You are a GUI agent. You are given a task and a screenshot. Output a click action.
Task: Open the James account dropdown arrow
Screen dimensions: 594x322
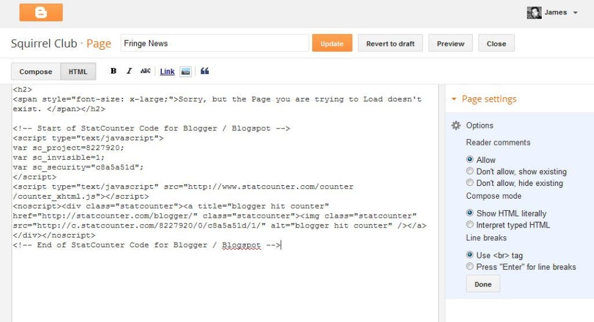click(575, 13)
